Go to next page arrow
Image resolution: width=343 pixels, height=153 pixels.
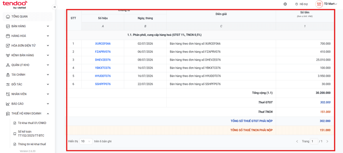tap(327, 142)
